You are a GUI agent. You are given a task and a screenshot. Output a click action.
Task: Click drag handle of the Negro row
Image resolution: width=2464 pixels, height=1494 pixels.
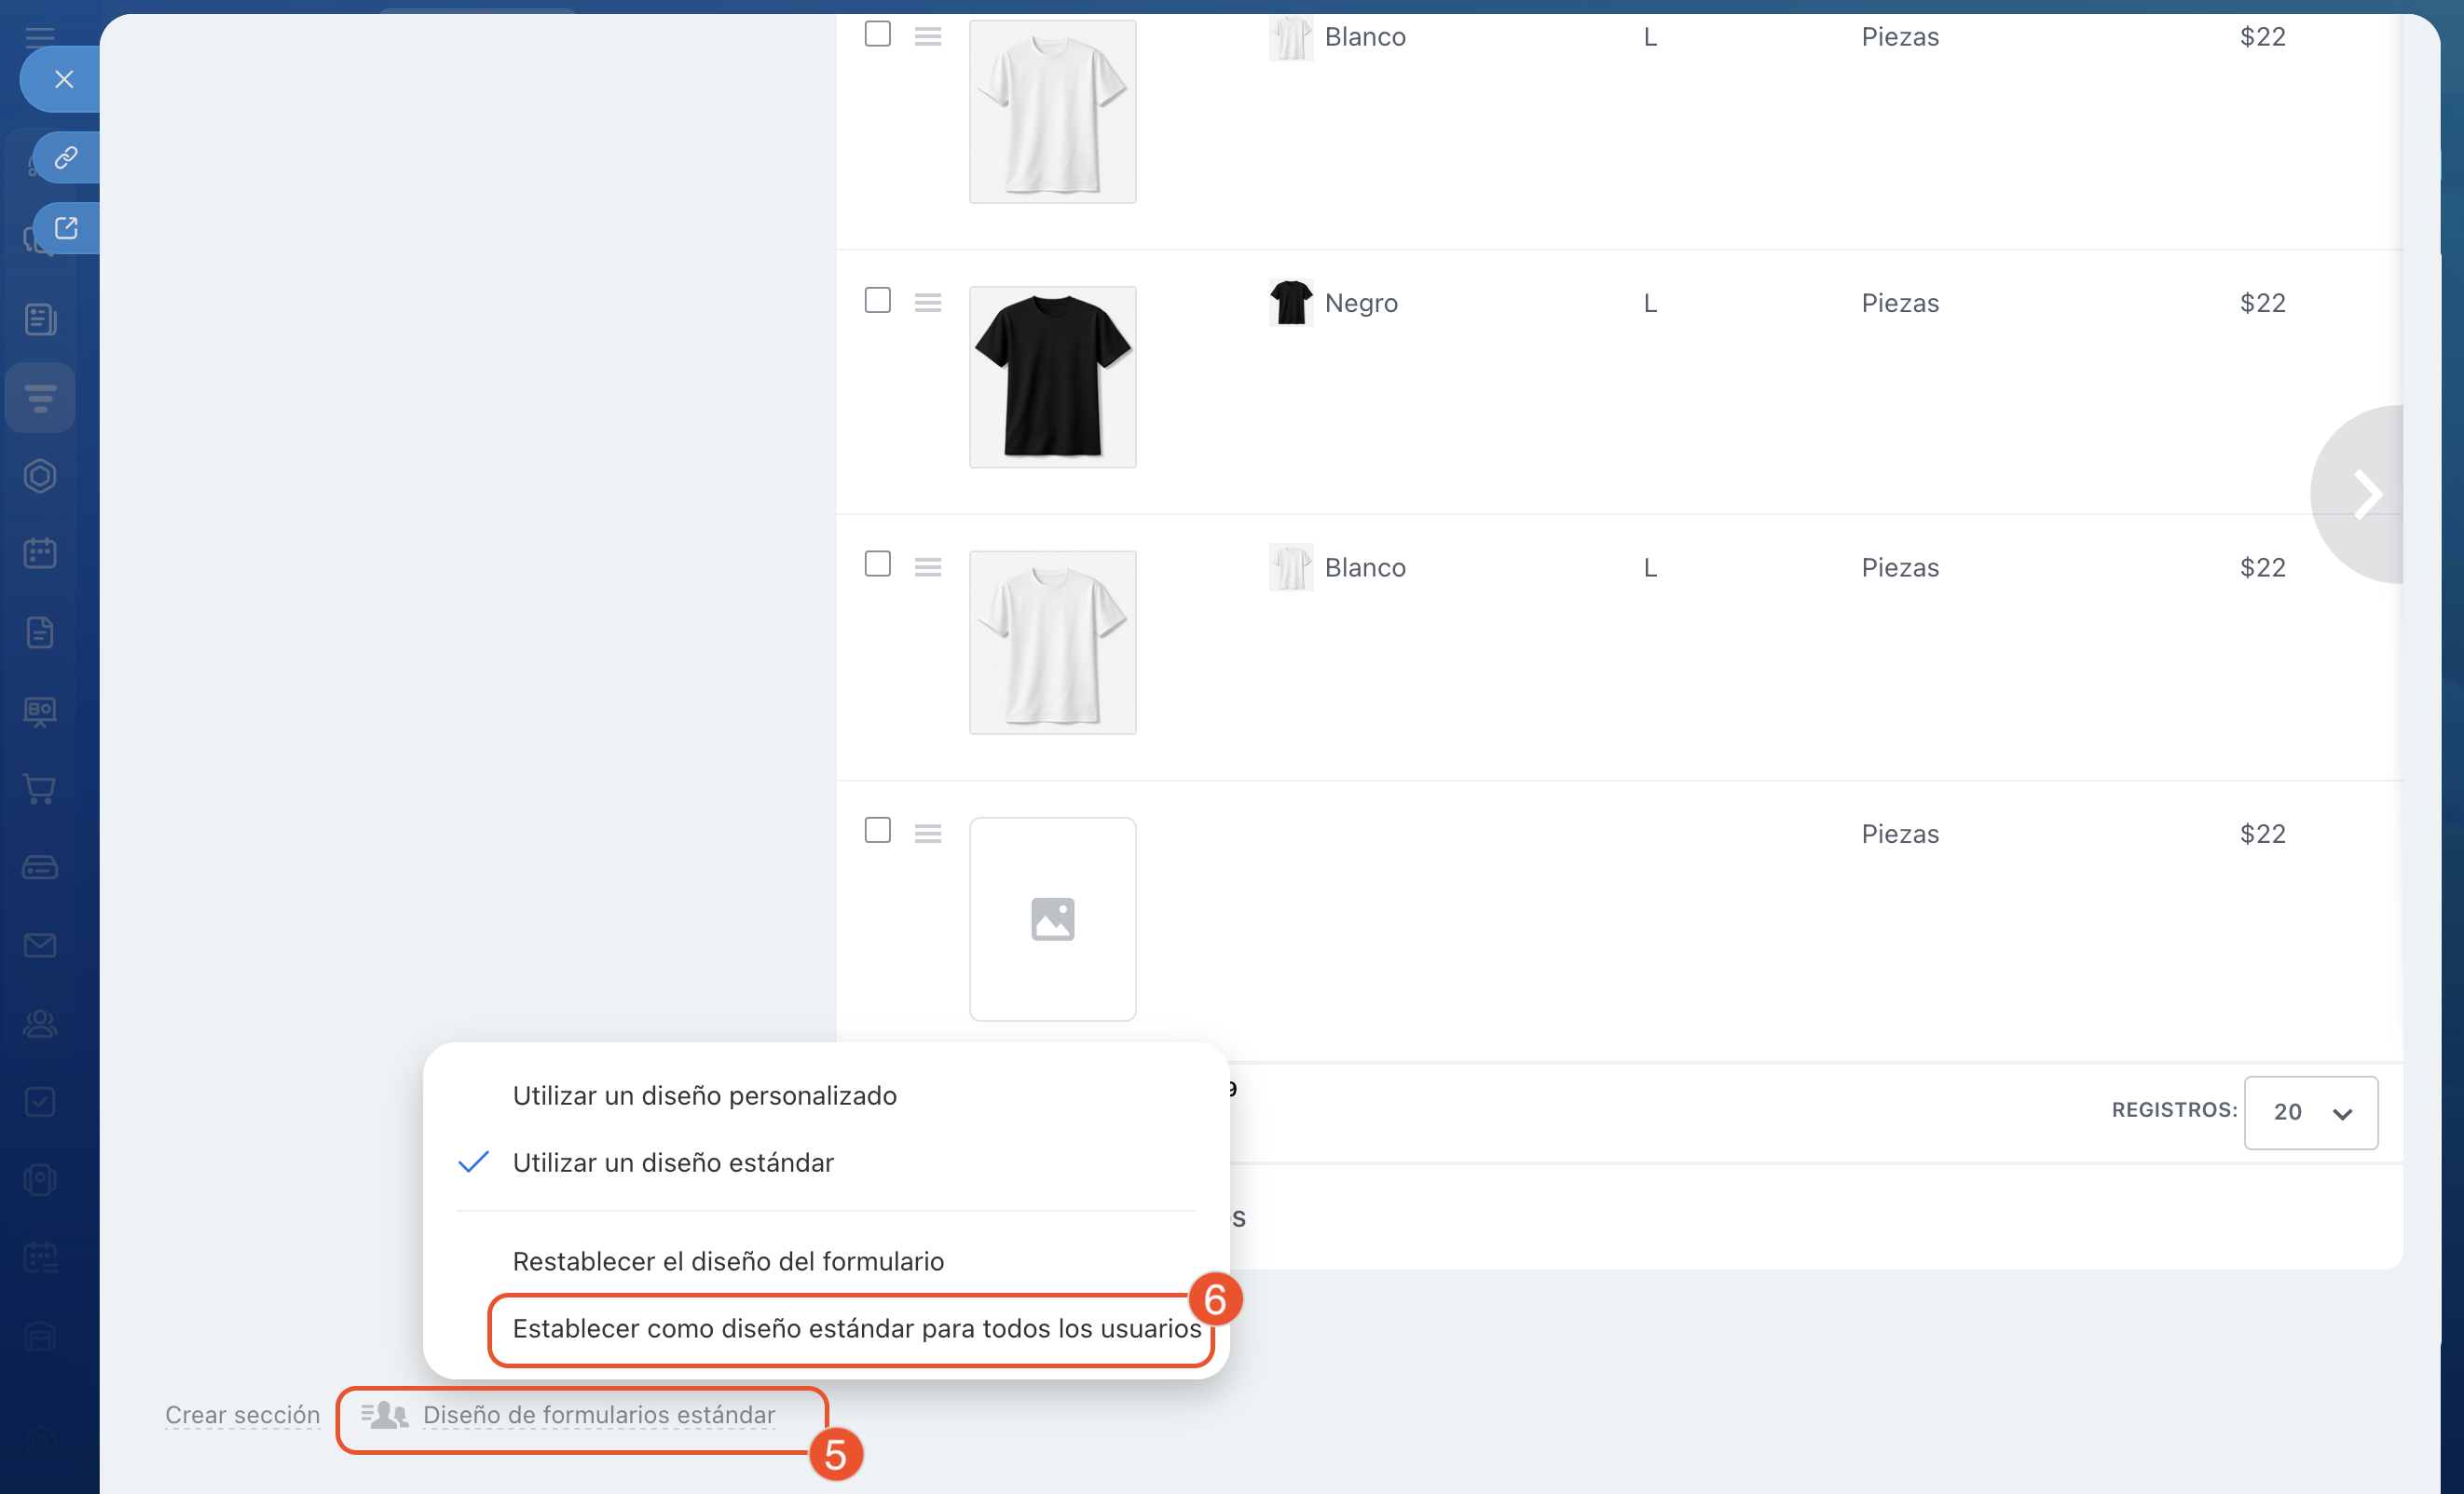click(927, 302)
